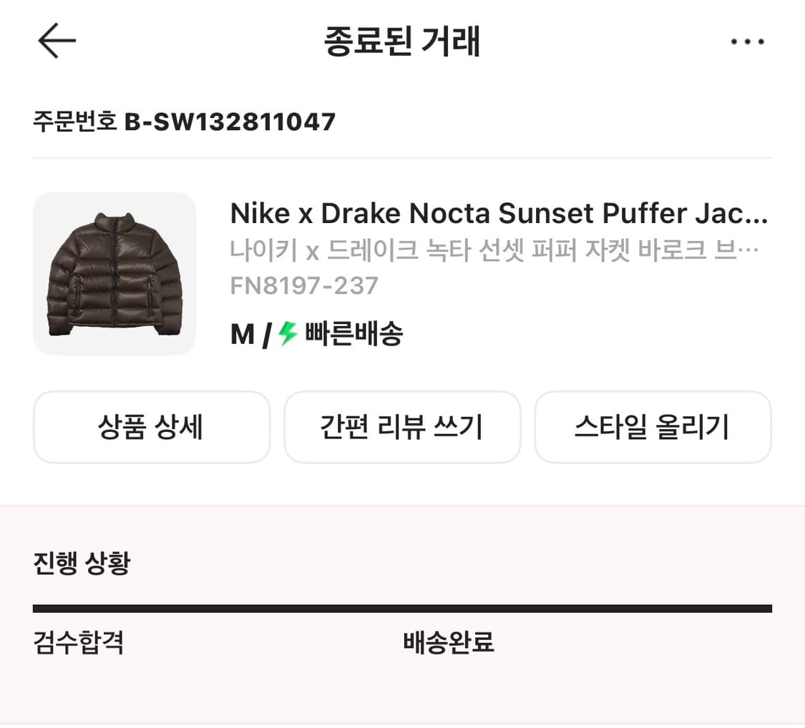
Task: Tap the delivery progress bar
Action: [402, 608]
